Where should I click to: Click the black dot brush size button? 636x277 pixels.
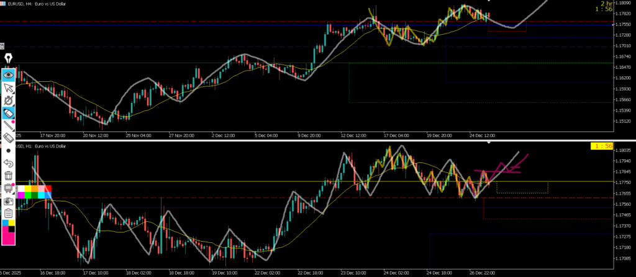[x=9, y=151]
